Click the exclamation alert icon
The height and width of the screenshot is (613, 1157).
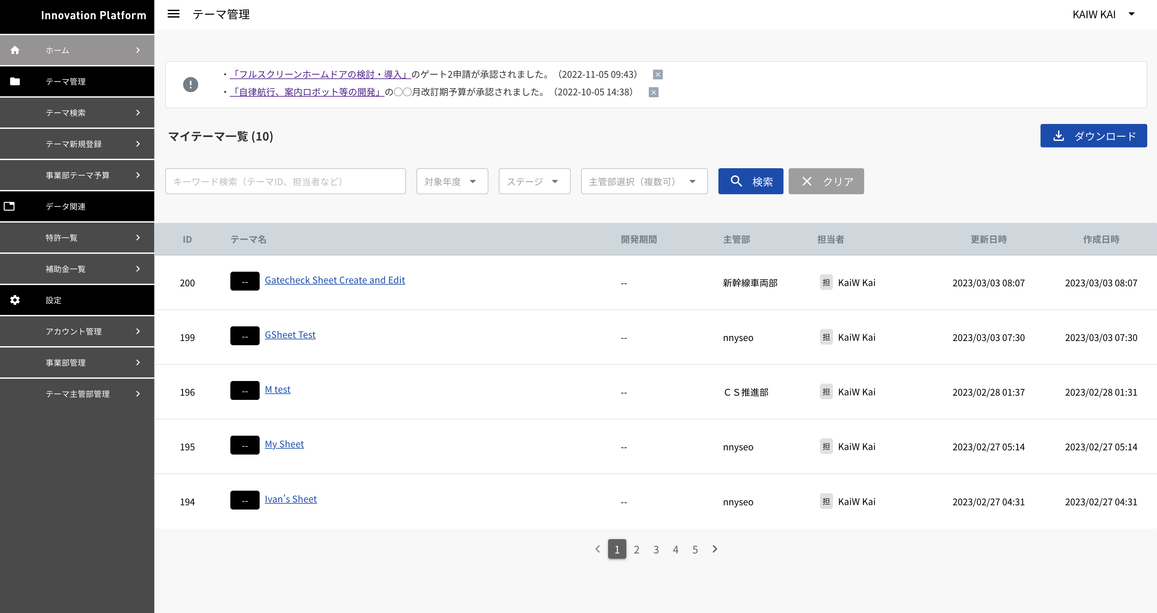[190, 84]
